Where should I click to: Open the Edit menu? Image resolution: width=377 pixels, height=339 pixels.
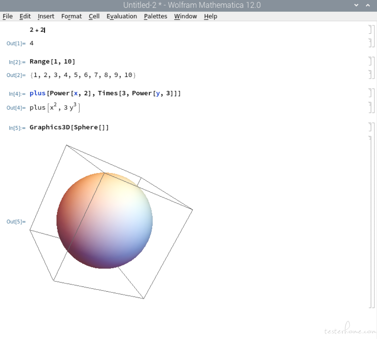click(25, 16)
